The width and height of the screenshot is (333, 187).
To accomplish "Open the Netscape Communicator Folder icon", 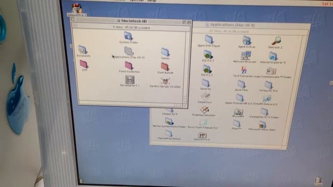I will click(x=271, y=71).
